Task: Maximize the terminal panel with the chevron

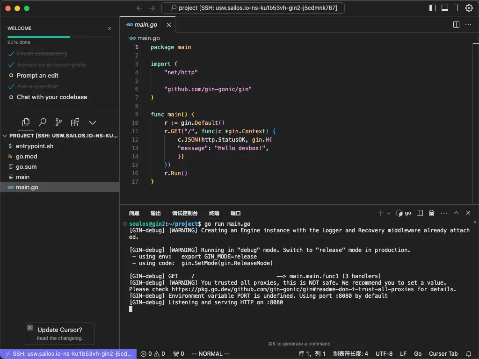Action: 456,213
